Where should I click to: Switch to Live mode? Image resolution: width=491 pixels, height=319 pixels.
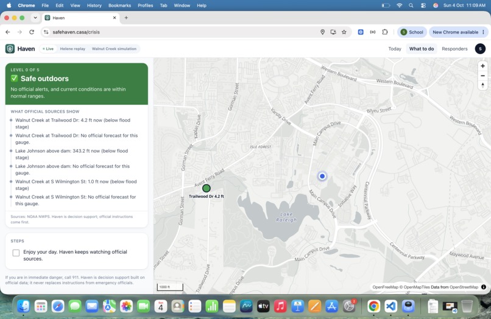coord(48,49)
